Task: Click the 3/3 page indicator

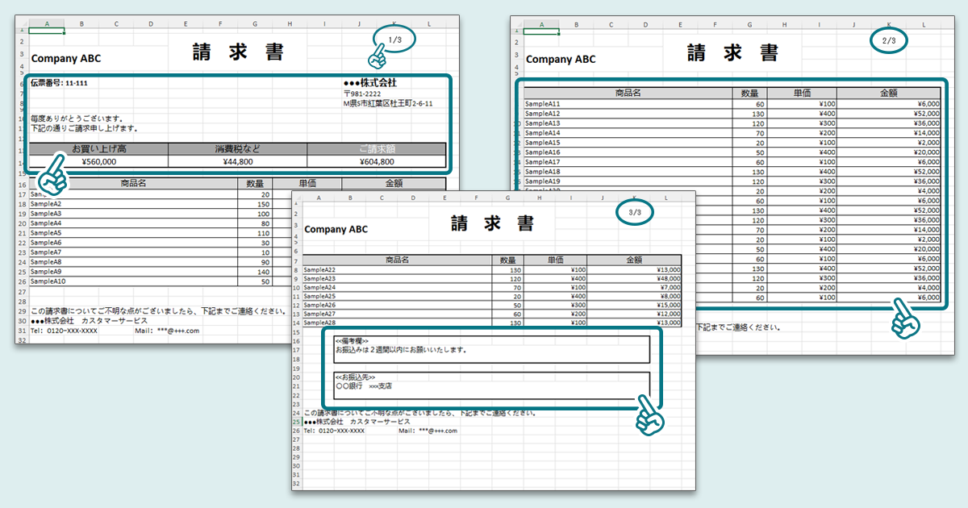Action: point(634,213)
